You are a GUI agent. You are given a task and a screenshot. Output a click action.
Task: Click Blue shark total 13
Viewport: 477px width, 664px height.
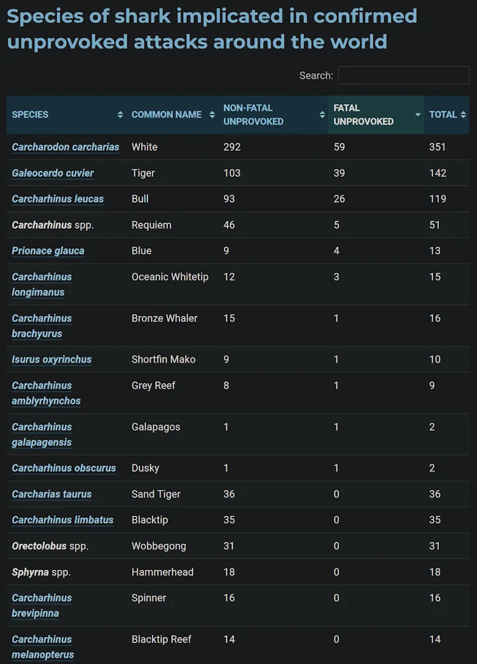click(435, 251)
